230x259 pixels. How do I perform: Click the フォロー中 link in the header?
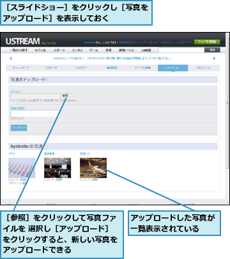click(x=158, y=42)
